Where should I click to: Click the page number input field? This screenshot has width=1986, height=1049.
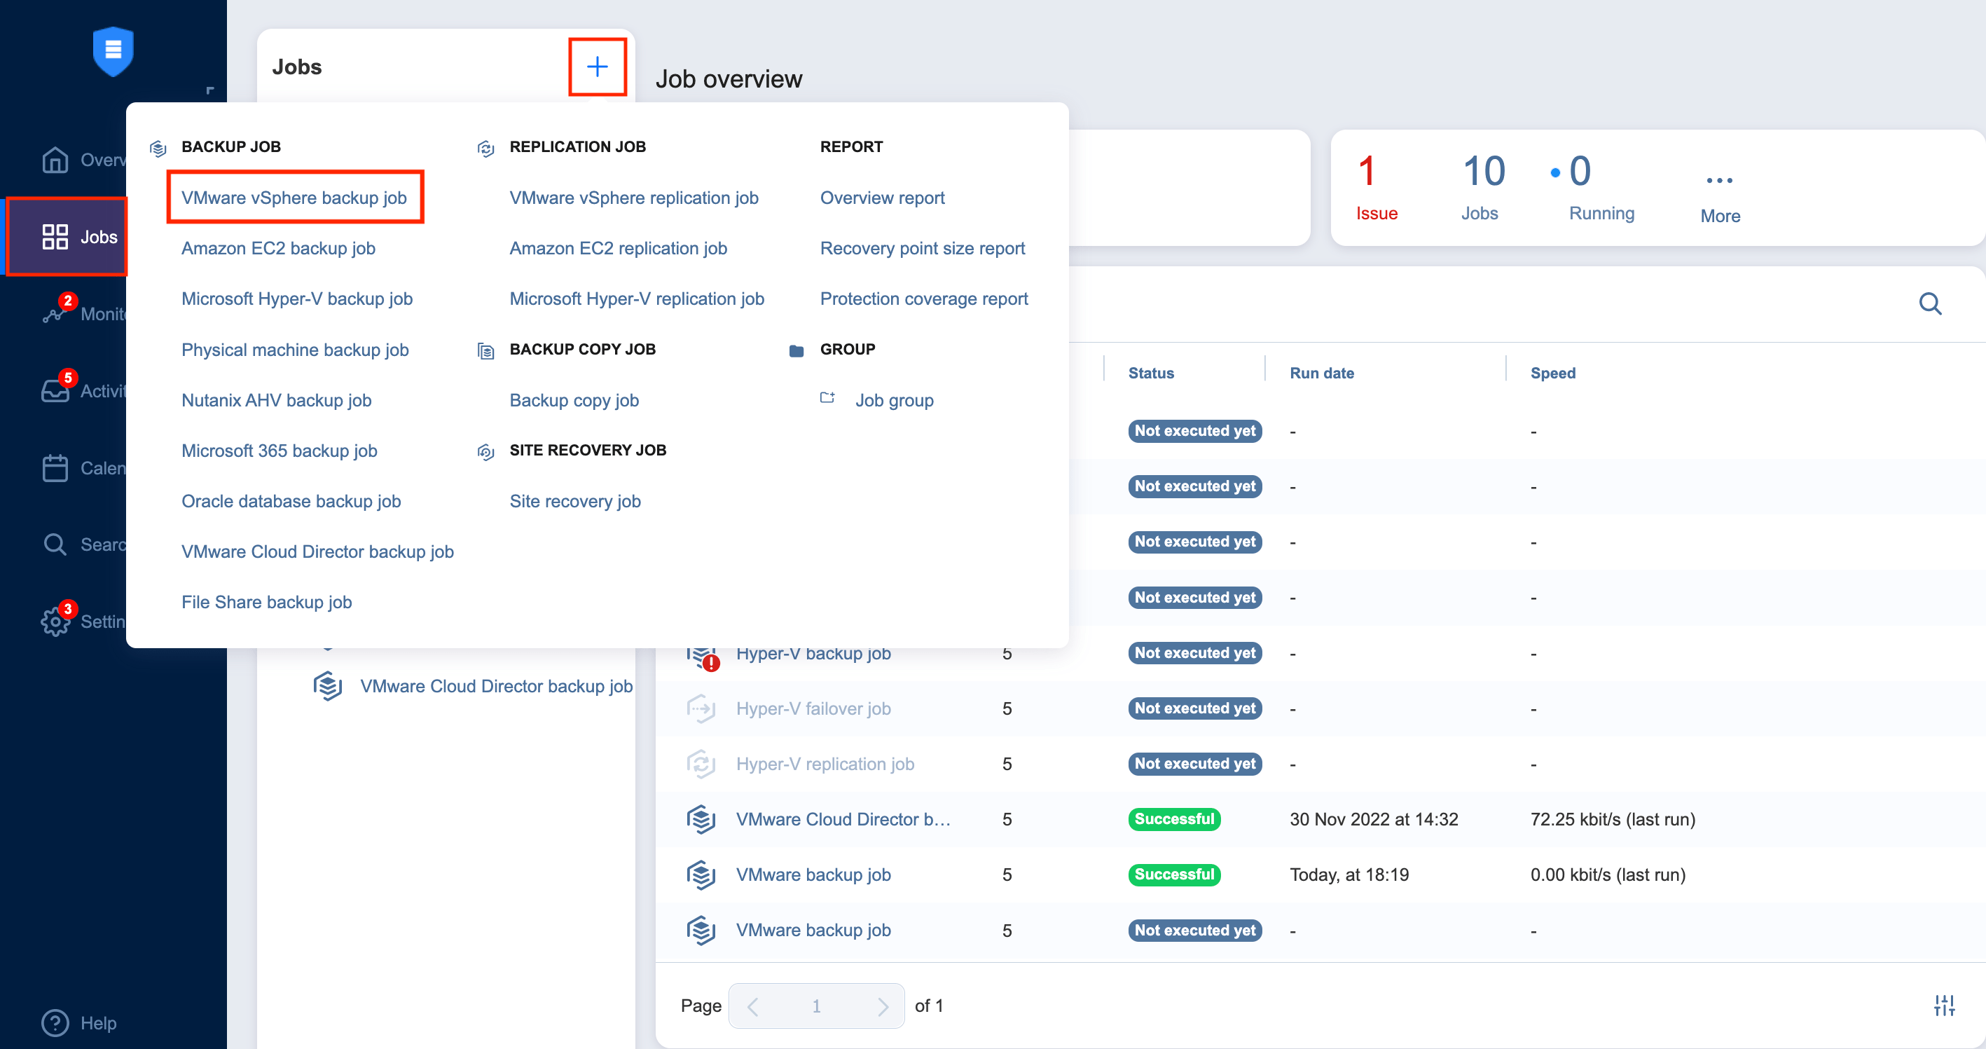[x=816, y=1005]
